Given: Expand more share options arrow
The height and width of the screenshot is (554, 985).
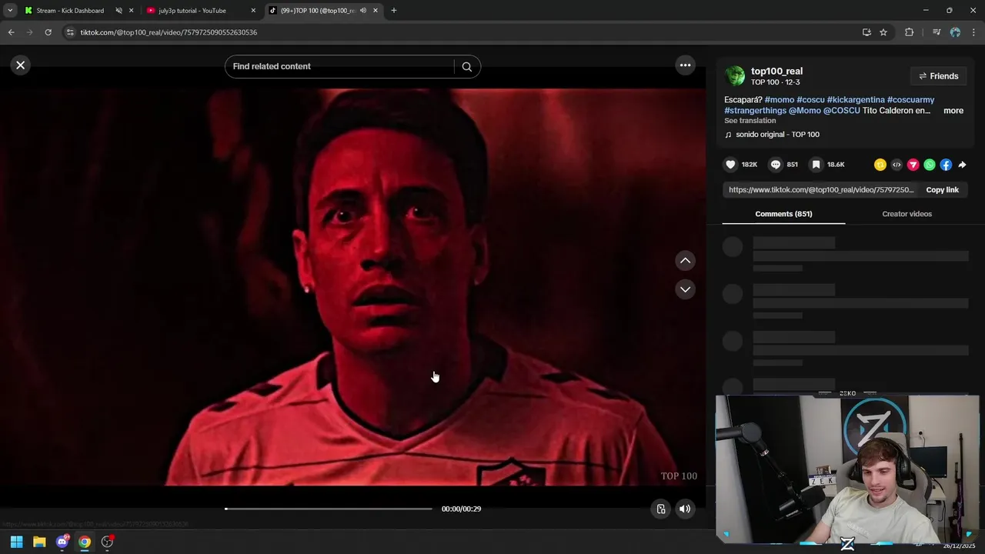Looking at the screenshot, I should (x=962, y=165).
